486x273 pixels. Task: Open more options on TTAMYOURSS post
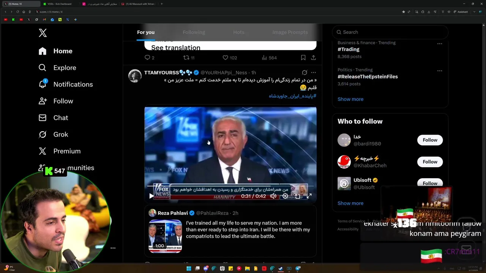(313, 72)
